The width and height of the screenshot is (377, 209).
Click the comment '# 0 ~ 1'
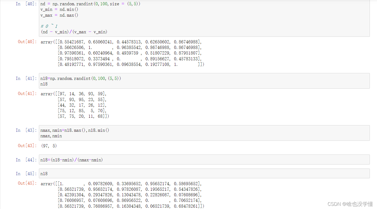49,26
